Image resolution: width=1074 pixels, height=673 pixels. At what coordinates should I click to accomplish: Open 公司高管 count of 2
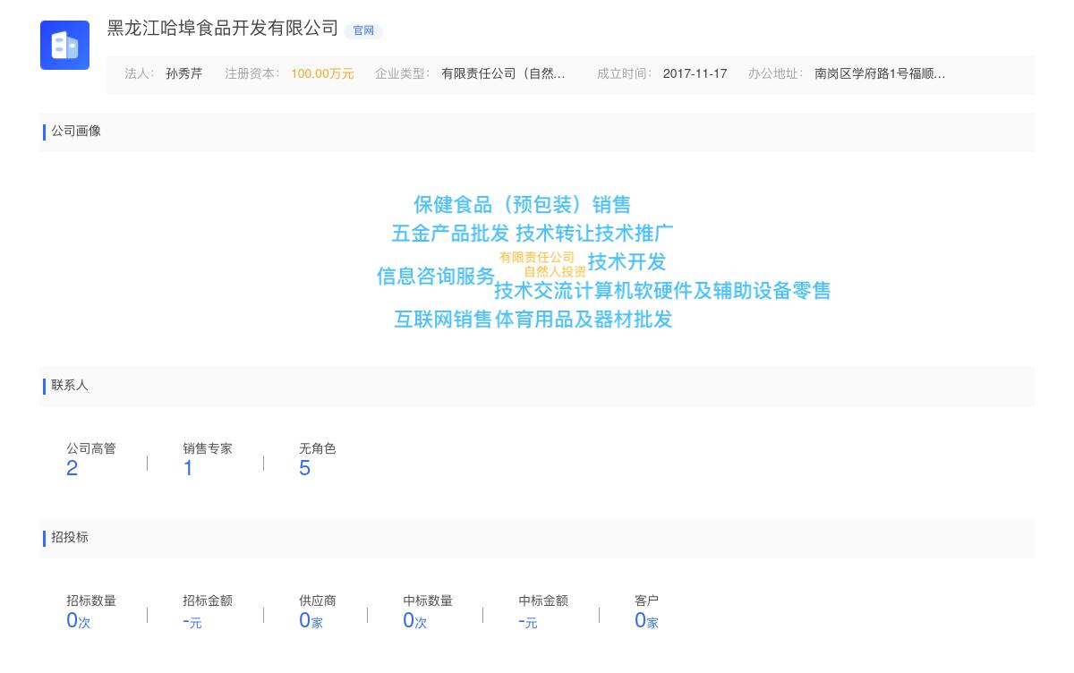pyautogui.click(x=72, y=468)
